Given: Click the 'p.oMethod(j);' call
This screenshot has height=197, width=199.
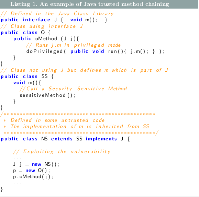Looking at the screenshot, I should tap(33, 177).
